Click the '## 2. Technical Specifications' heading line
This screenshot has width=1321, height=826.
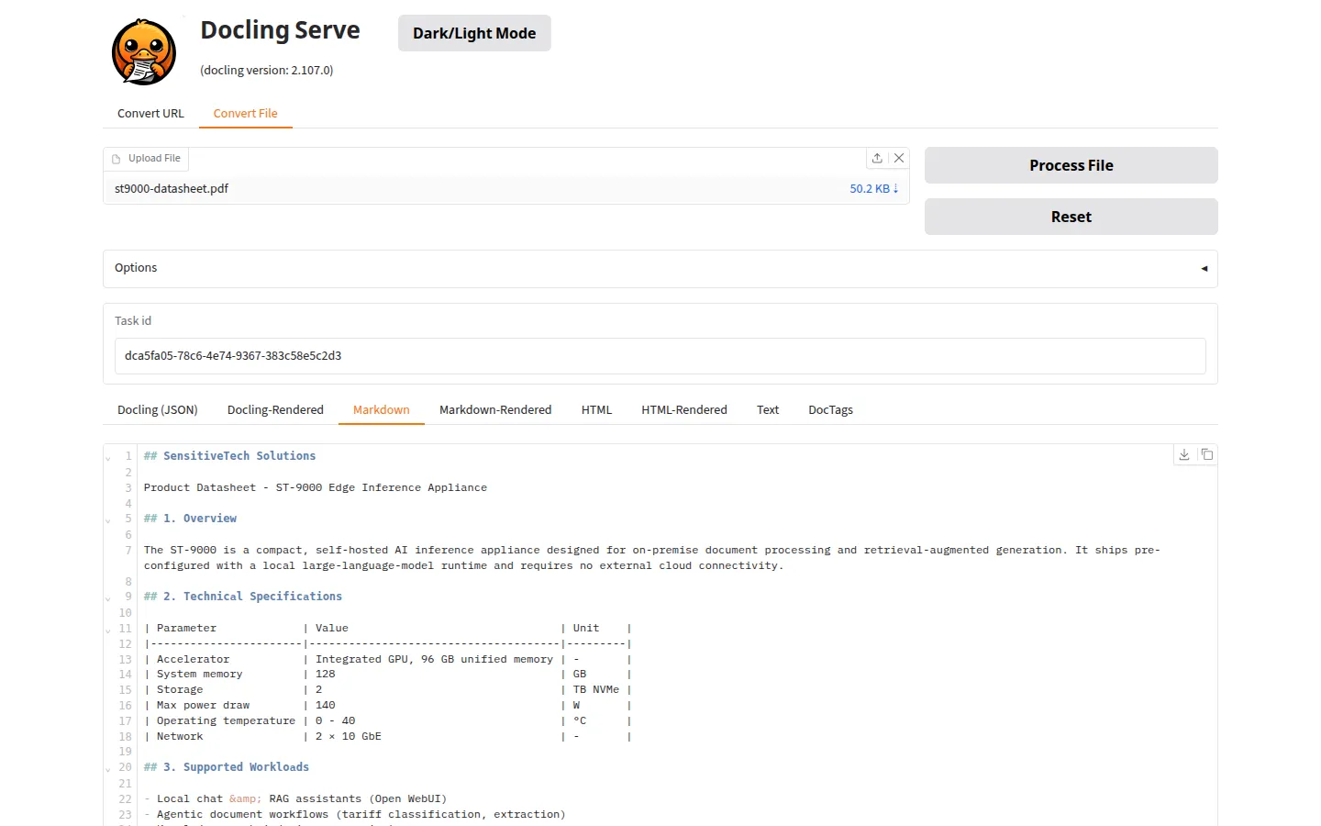pos(243,597)
